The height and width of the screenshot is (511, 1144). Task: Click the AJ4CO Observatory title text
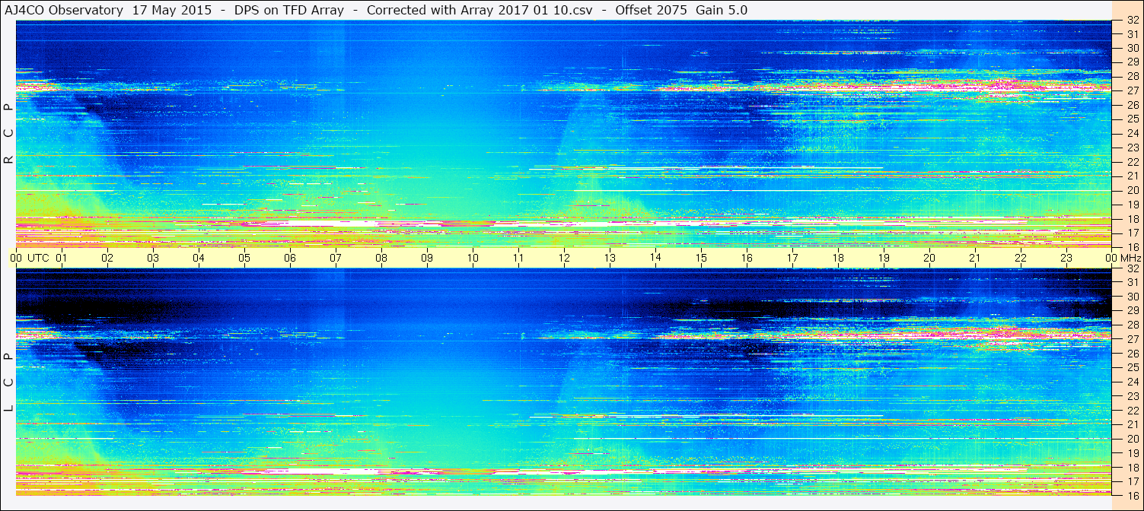(63, 10)
